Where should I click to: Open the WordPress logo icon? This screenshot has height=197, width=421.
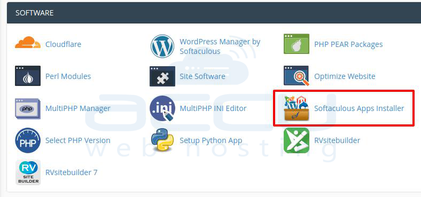click(x=162, y=46)
